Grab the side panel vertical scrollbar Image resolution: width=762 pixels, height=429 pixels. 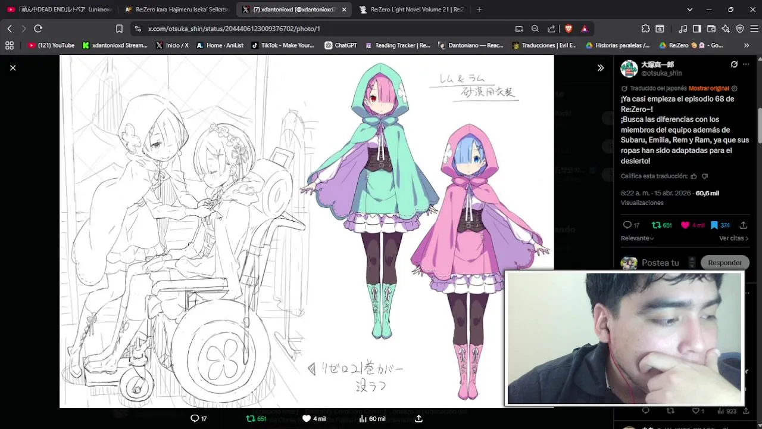759,125
